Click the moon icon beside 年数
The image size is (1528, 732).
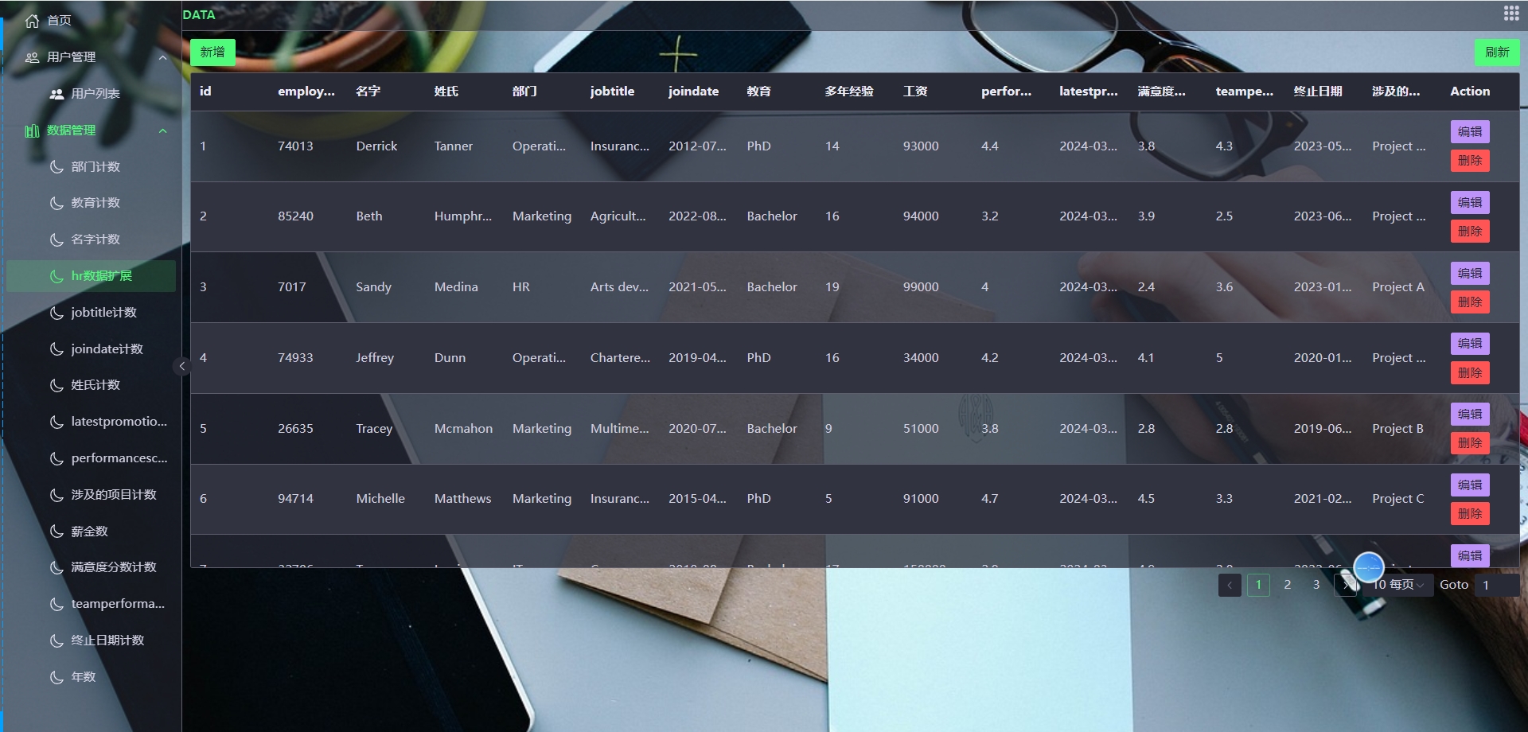point(57,677)
